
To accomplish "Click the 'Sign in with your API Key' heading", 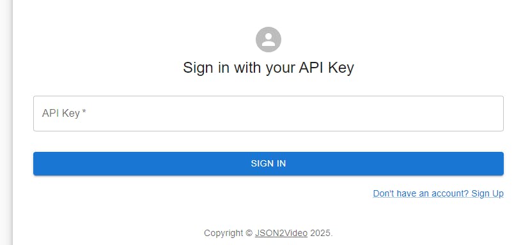I will point(268,68).
